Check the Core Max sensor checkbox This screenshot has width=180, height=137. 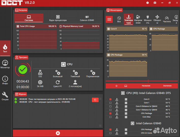pos(110,117)
